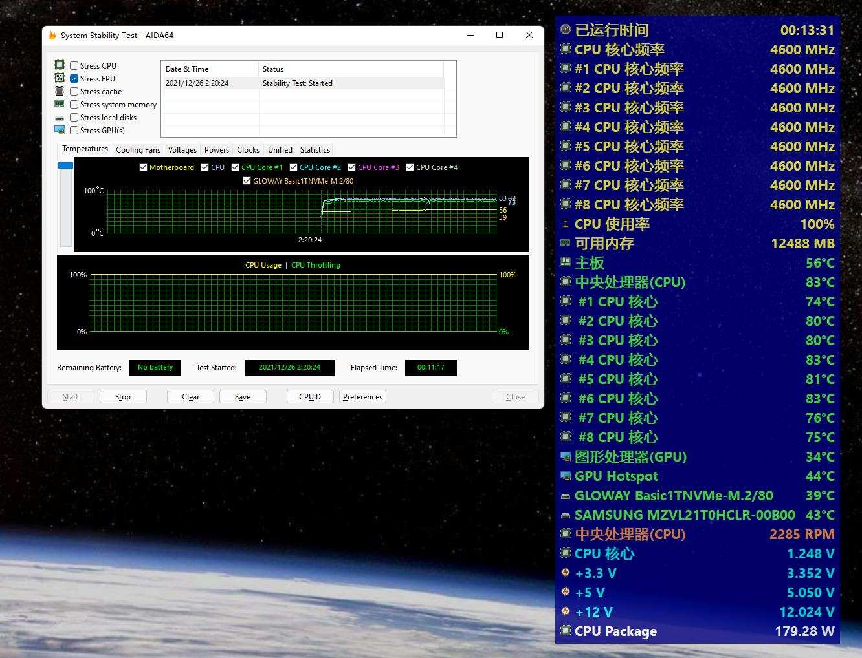The image size is (862, 658).
Task: Uncheck the Stress FPU checkbox
Action: [x=74, y=78]
